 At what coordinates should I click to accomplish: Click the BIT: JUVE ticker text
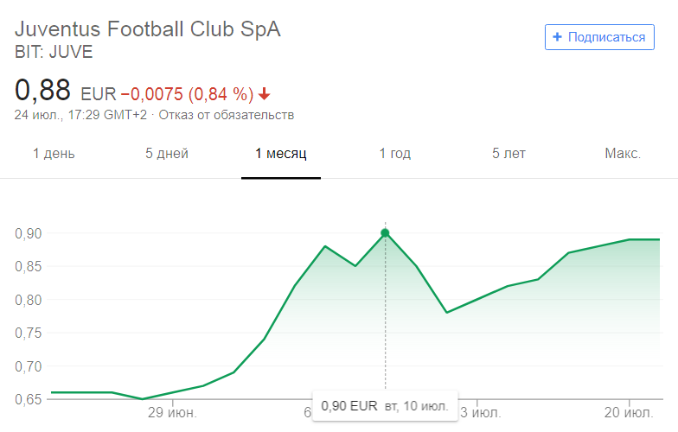click(x=54, y=51)
